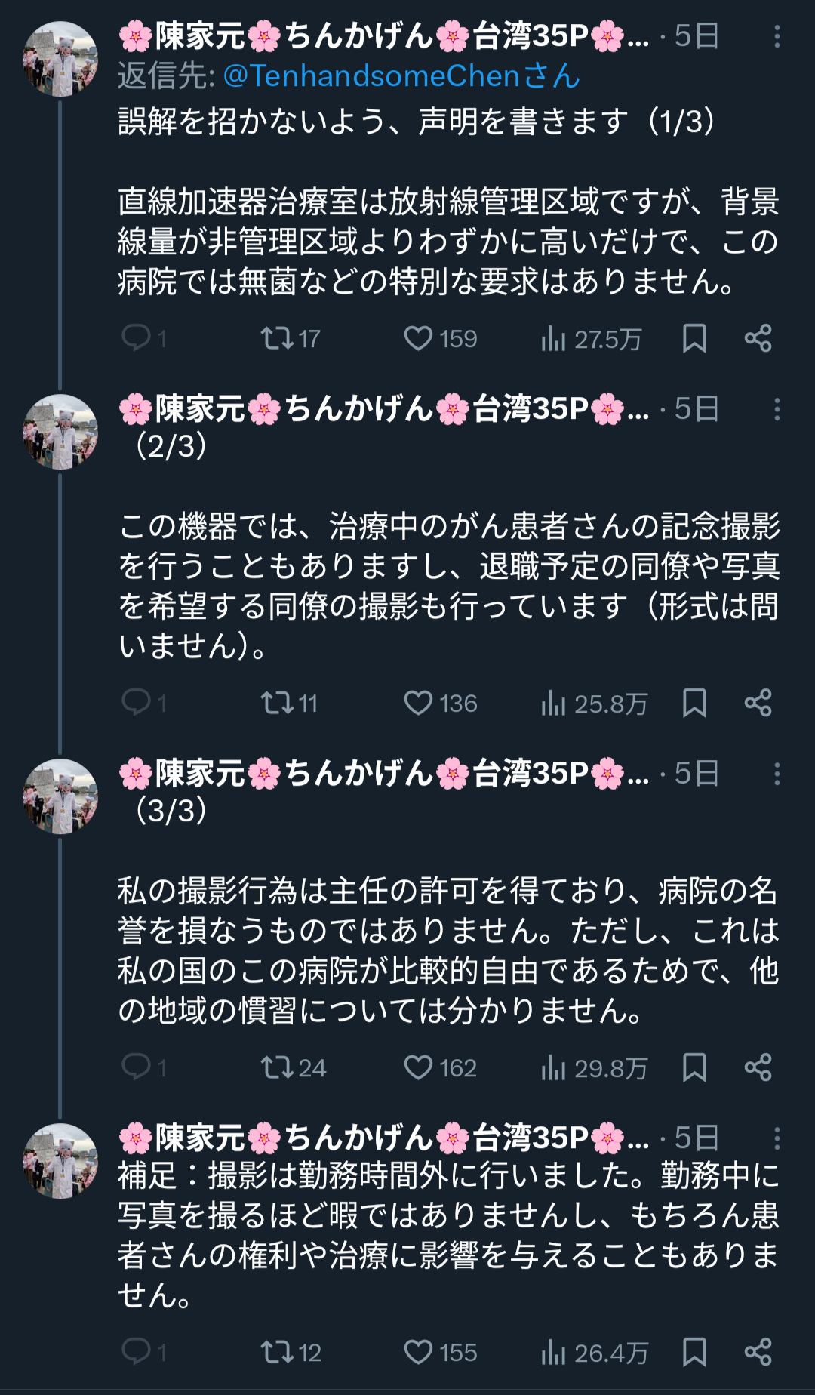Screen dimensions: 815x1395
Task: Share the (1/3) statement tweet
Action: pyautogui.click(x=758, y=338)
